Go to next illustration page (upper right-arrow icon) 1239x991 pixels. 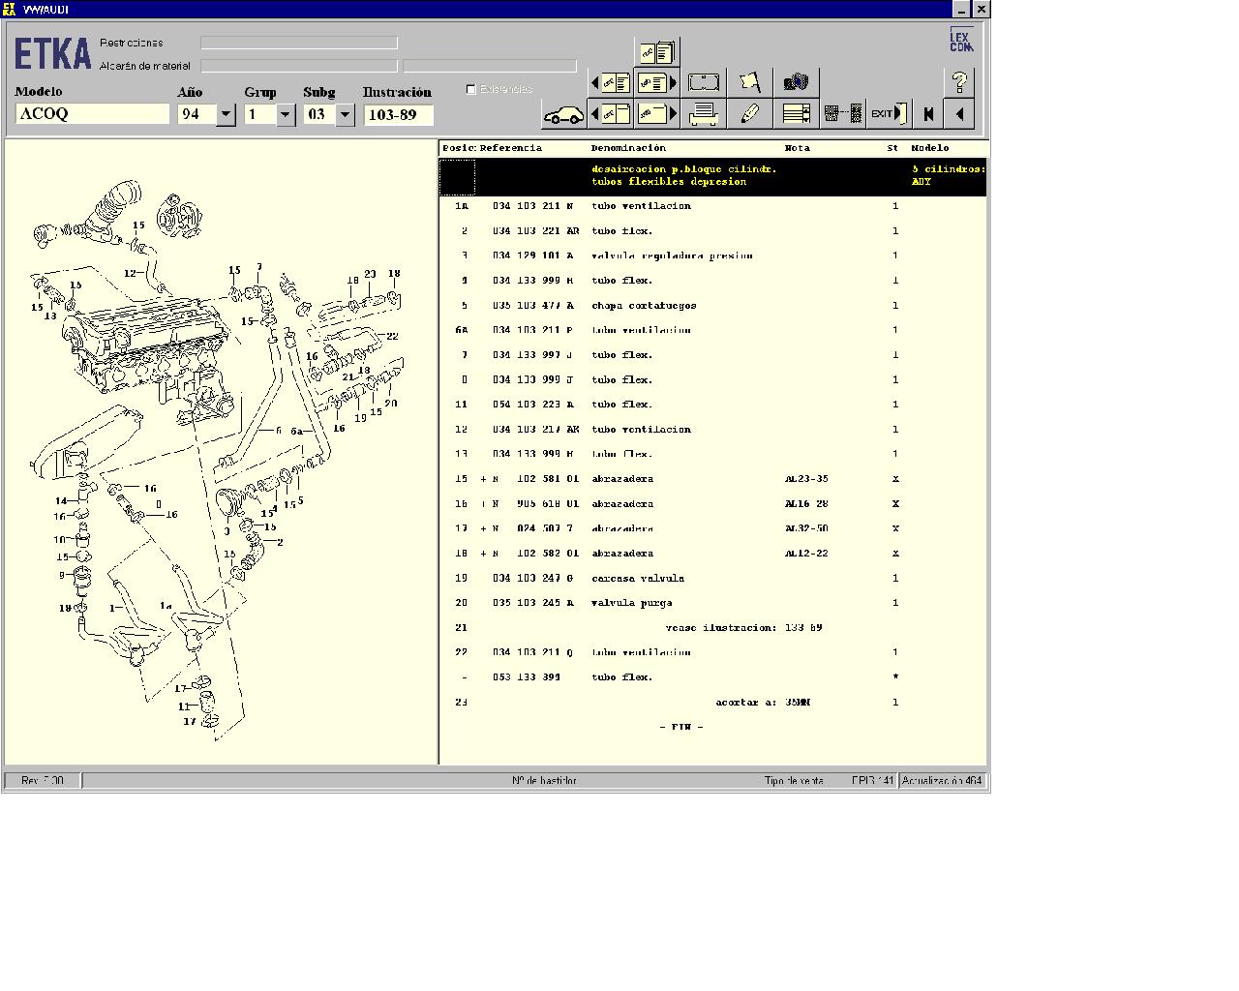click(x=657, y=82)
